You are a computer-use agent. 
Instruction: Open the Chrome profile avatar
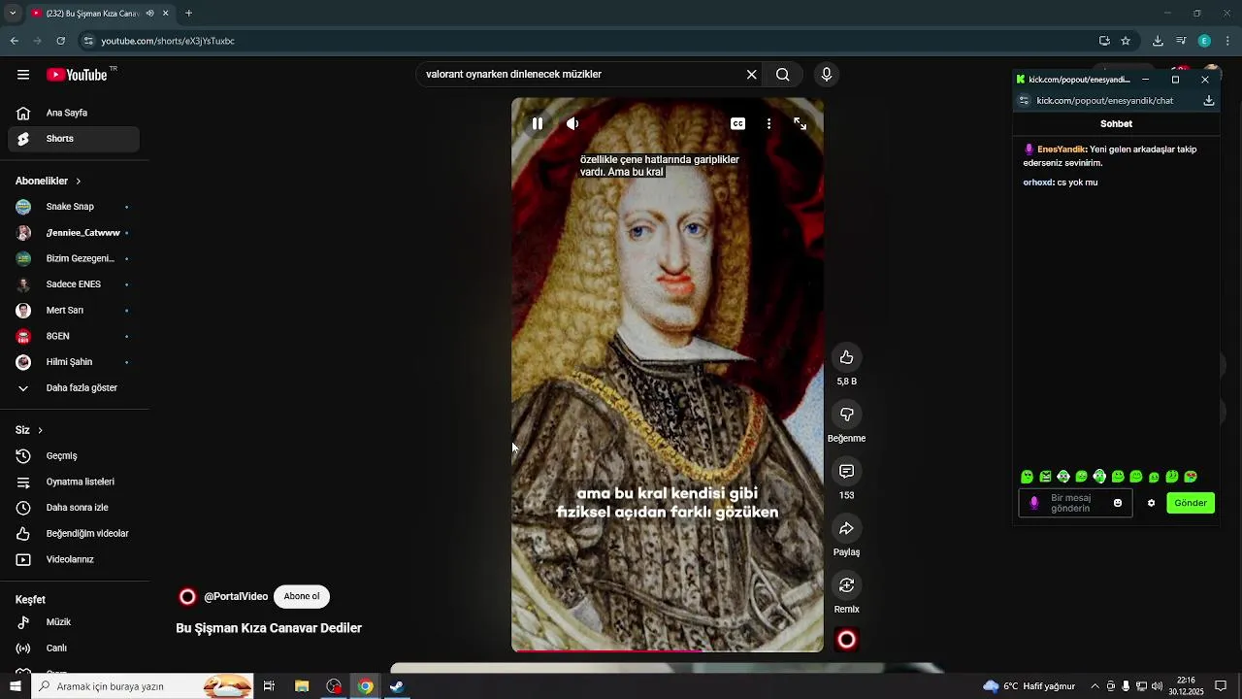pyautogui.click(x=1204, y=41)
